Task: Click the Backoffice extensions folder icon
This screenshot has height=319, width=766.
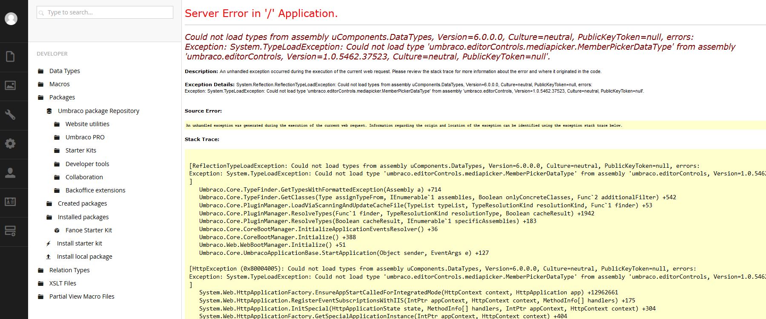Action: (x=57, y=190)
